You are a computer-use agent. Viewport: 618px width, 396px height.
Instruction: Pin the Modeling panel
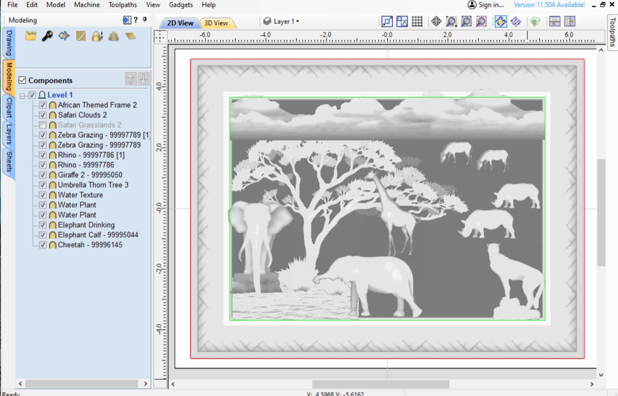tap(145, 20)
